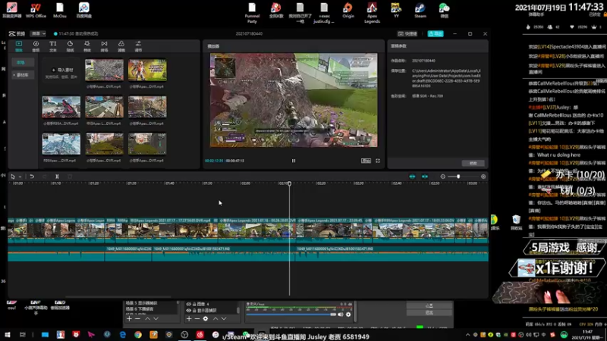
Task: Select the first media thumbnail next to Import
Action: point(104,70)
